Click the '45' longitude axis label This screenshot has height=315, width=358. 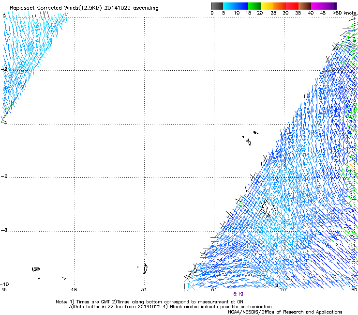coord(4,290)
